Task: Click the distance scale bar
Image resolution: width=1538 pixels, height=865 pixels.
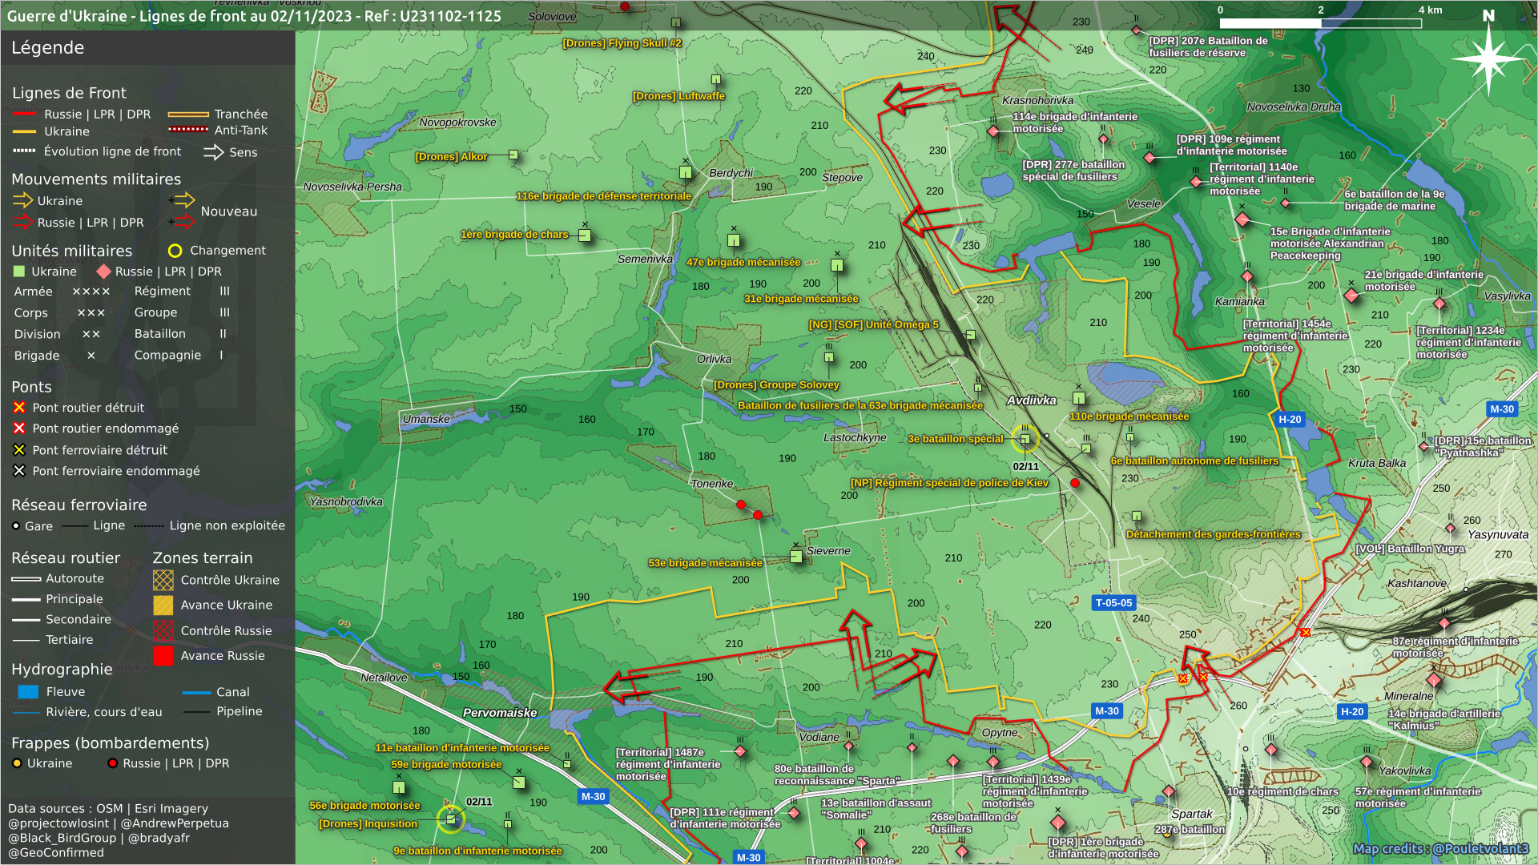Action: (x=1319, y=23)
